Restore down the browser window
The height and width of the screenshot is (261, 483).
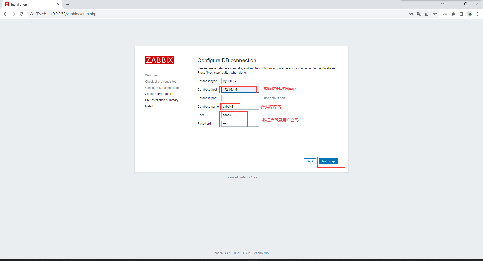466,4
